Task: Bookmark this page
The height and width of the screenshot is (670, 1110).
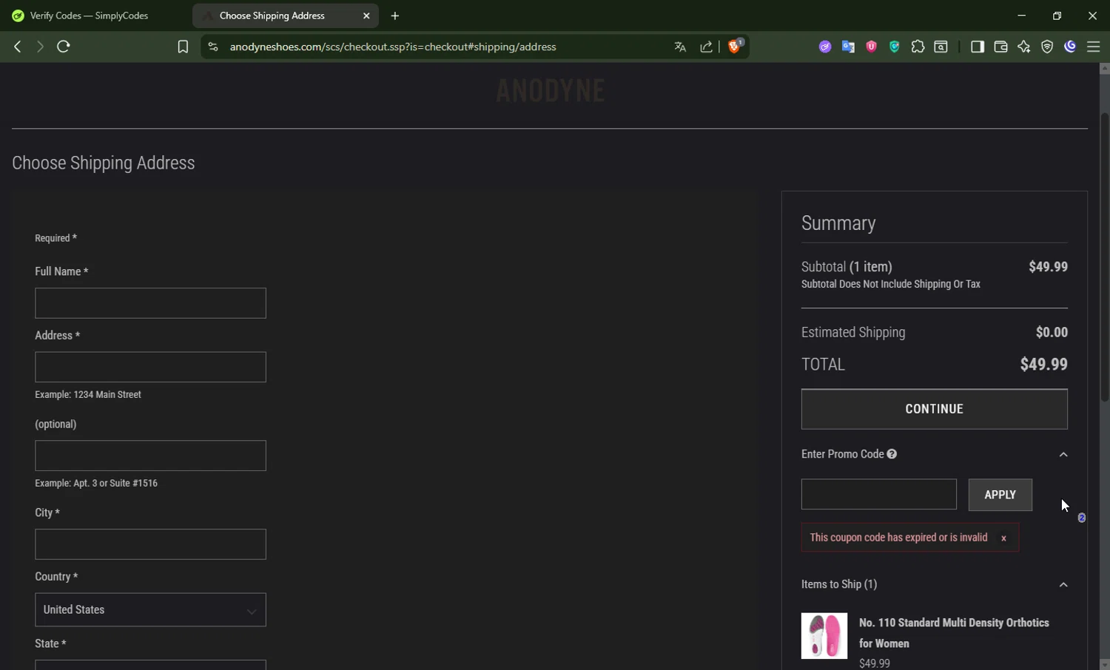Action: [x=183, y=47]
